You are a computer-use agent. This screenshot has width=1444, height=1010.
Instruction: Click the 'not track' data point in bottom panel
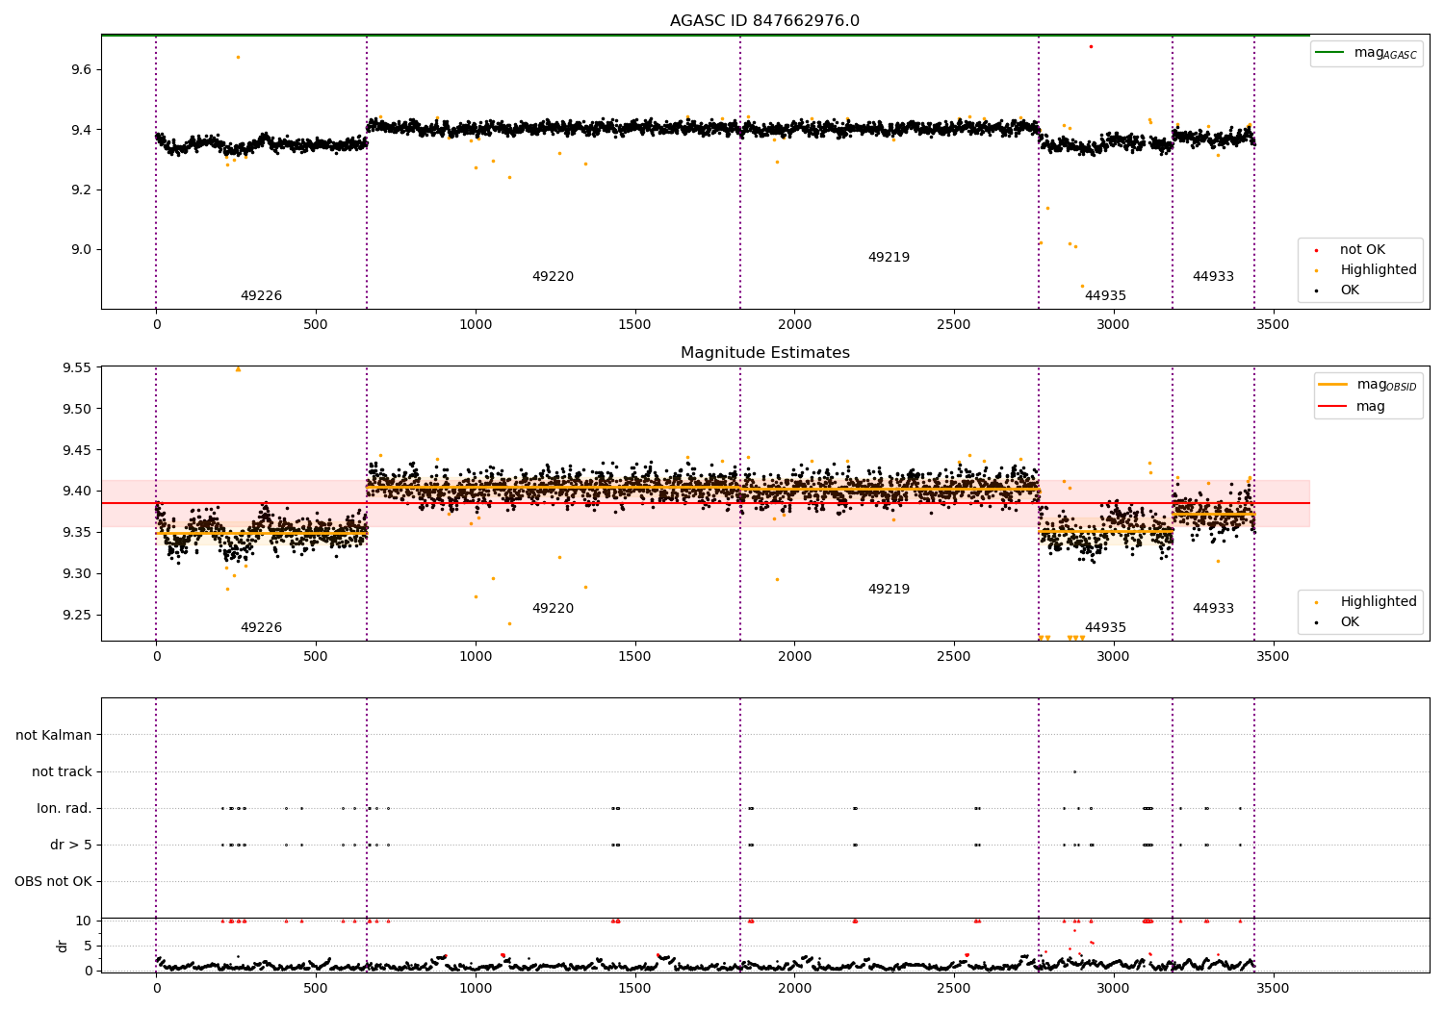1074,771
